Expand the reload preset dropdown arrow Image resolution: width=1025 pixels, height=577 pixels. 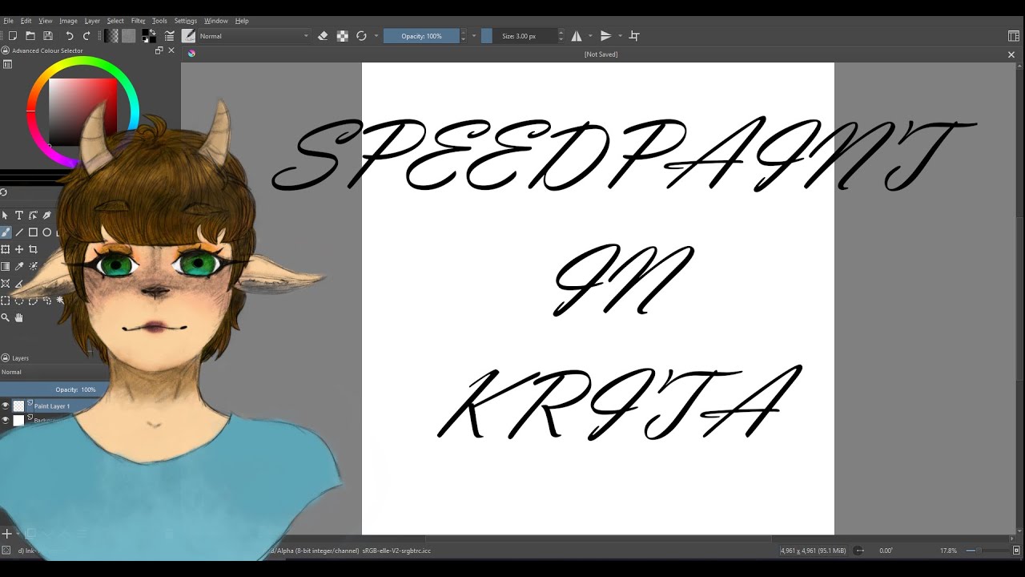pyautogui.click(x=376, y=36)
